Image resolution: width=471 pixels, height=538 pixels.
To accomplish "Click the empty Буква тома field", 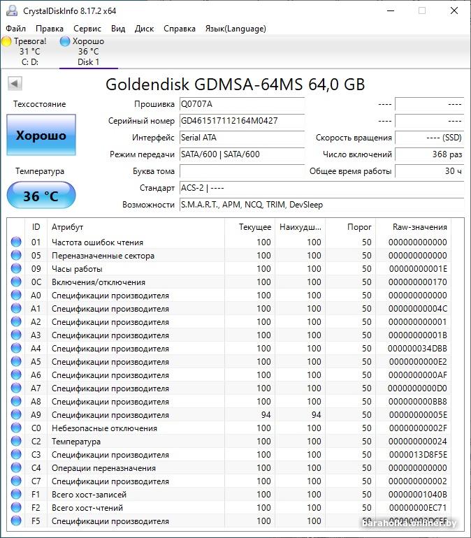I will pos(242,171).
